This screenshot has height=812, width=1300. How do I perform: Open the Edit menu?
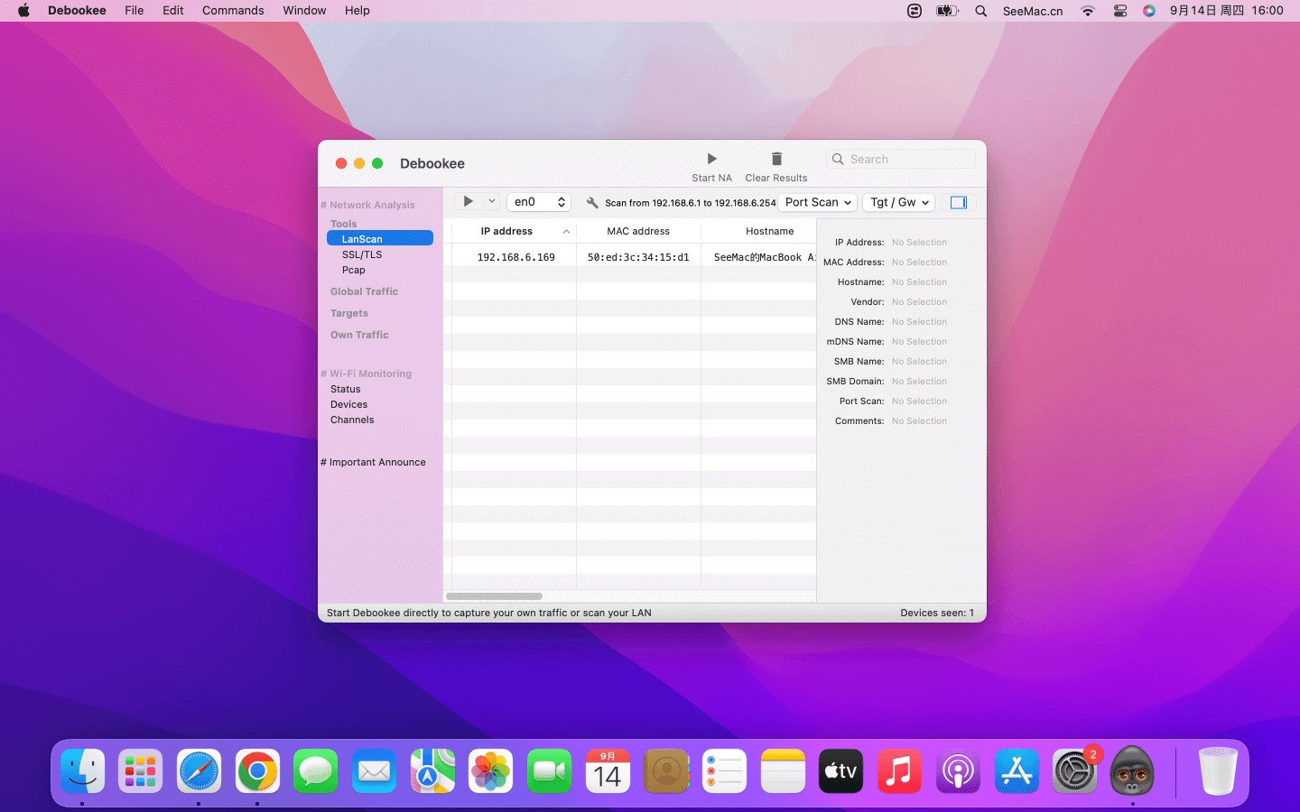(173, 11)
